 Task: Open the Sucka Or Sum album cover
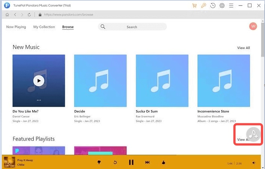(162, 81)
